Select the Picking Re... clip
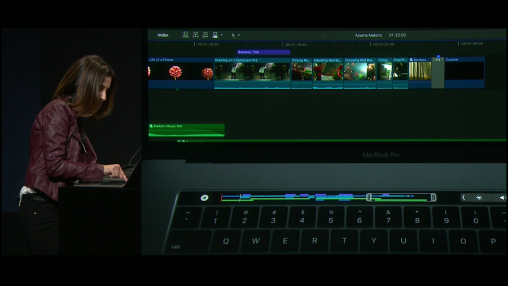The height and width of the screenshot is (286, 508). [x=301, y=73]
